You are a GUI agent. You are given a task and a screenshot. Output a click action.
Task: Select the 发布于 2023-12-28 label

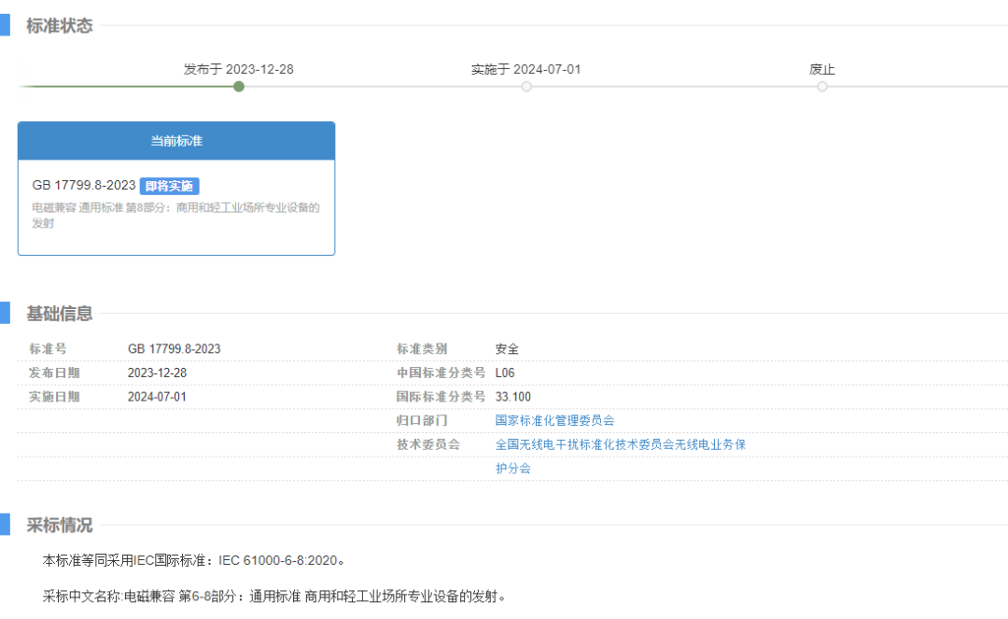[x=238, y=68]
